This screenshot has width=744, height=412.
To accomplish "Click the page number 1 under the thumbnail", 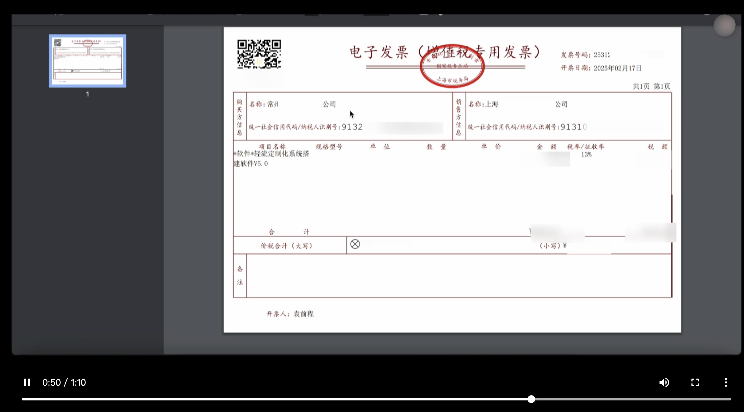I will pos(87,94).
